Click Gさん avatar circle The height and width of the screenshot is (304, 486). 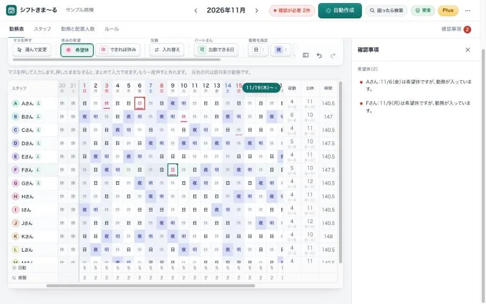[x=16, y=184]
